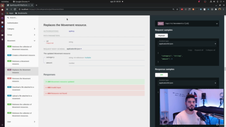
Task: Click the amount field name
Action: tap(49, 63)
